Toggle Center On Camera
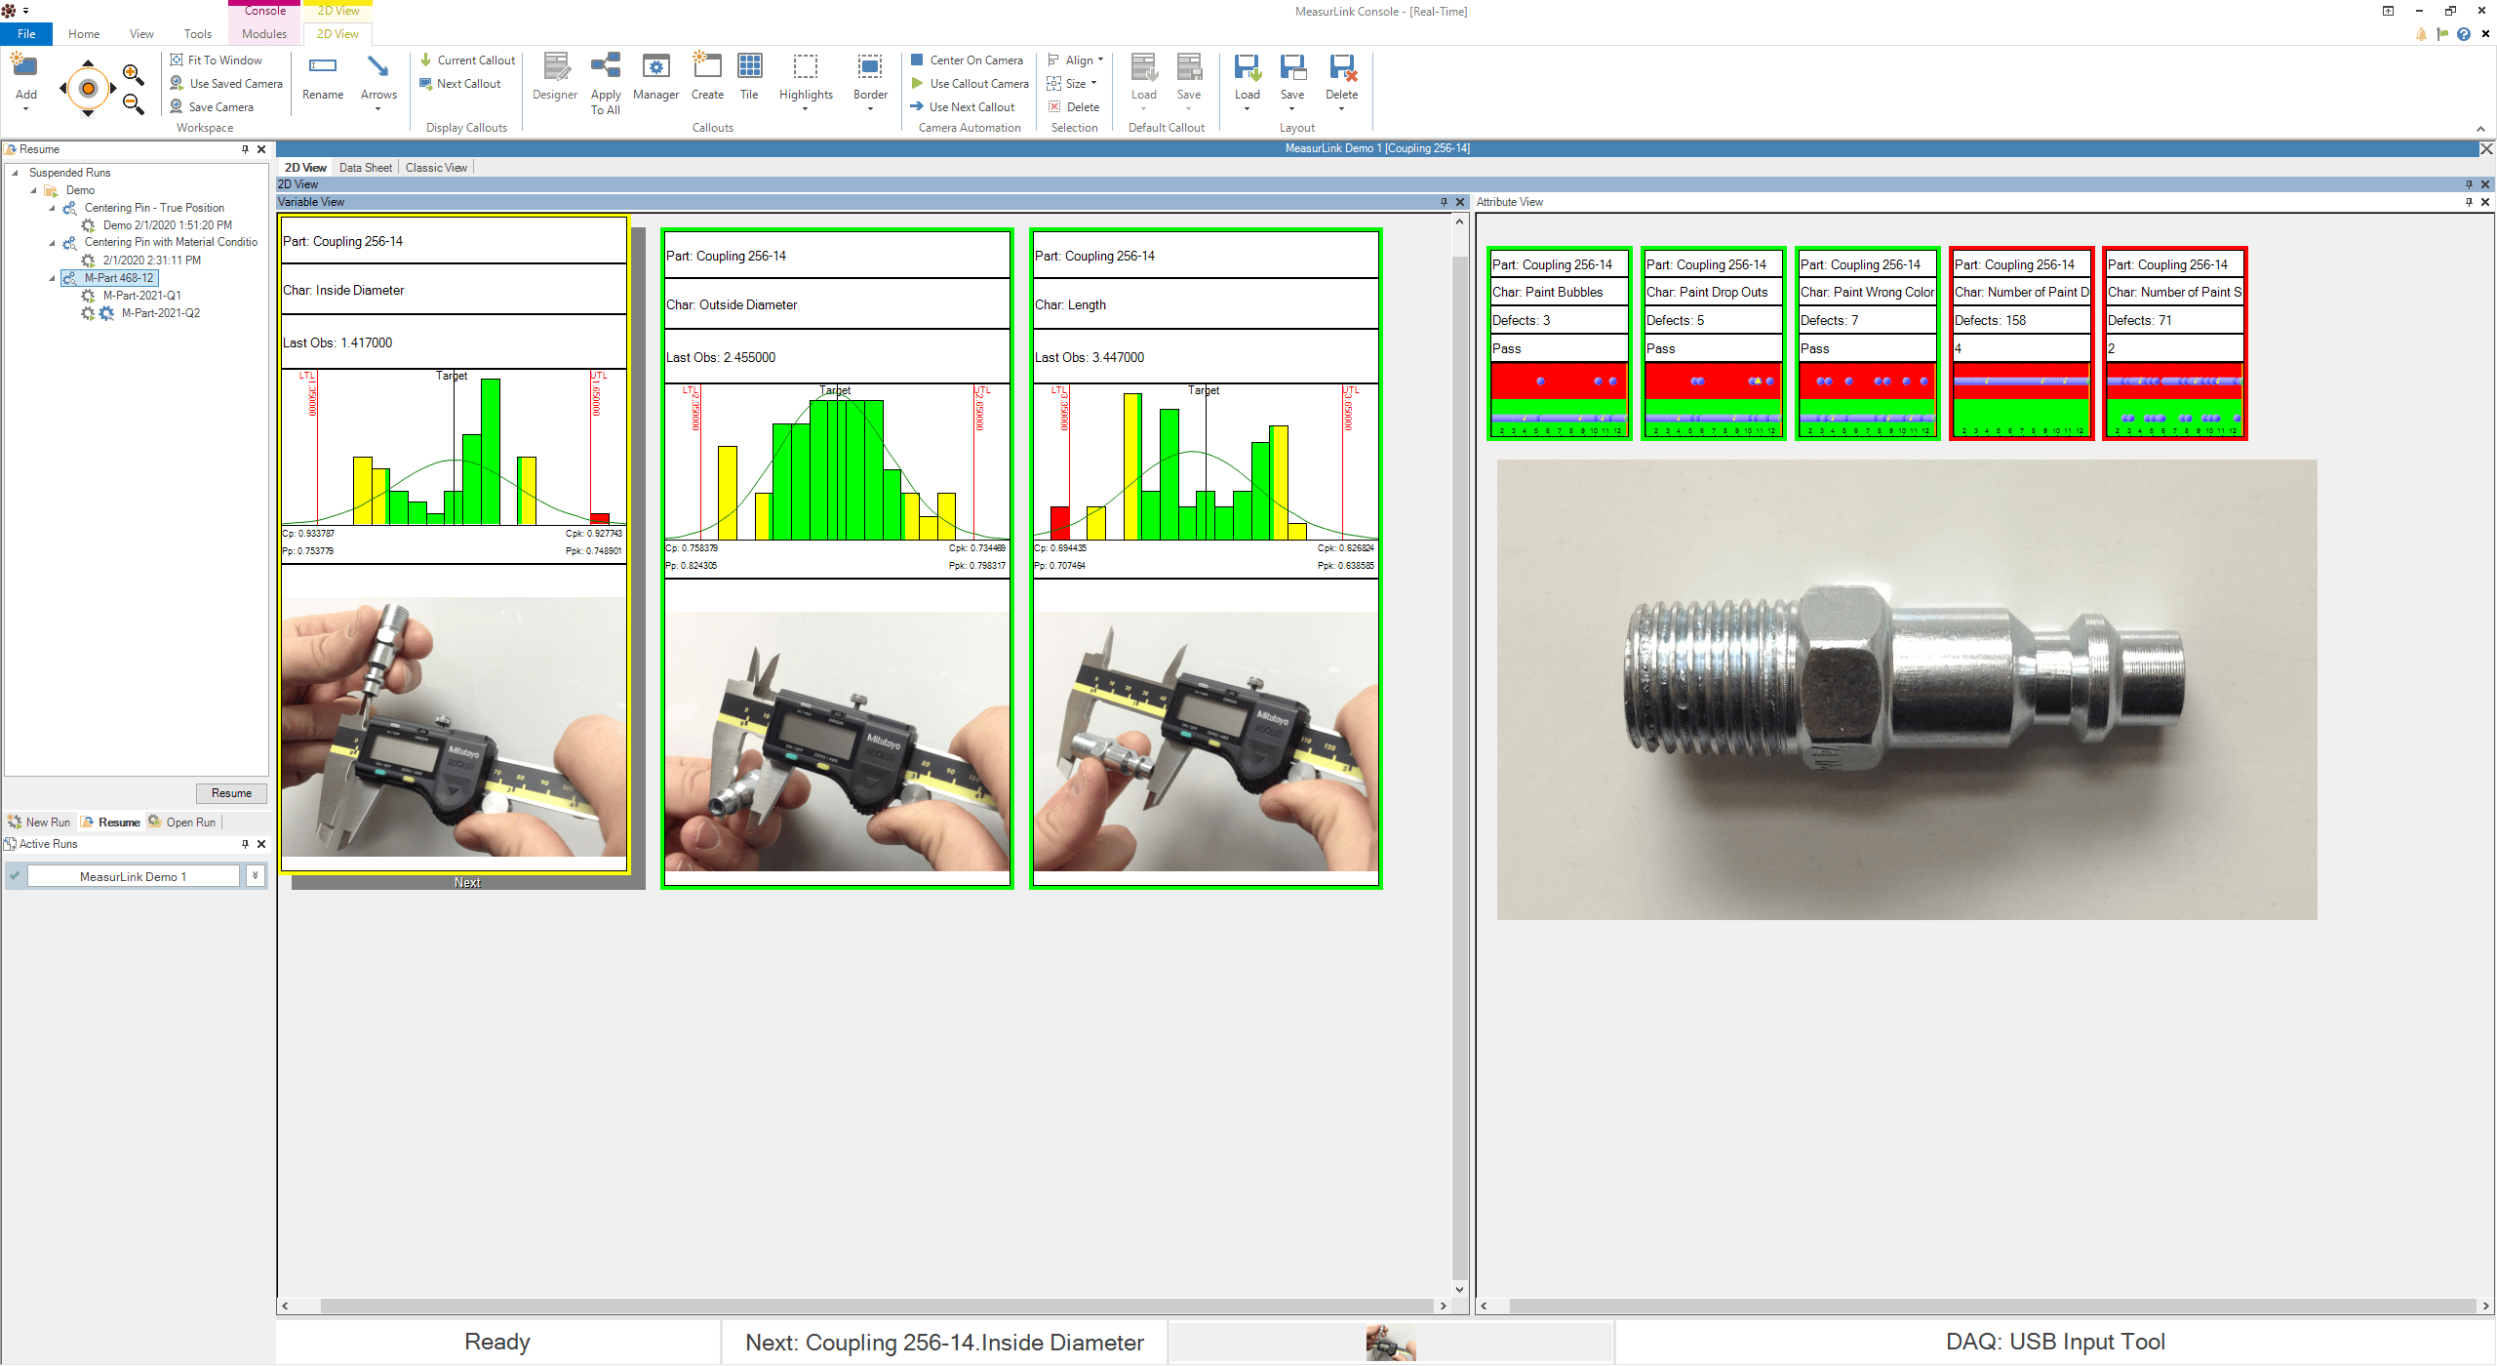Screen dimensions: 2497x1366 967,60
